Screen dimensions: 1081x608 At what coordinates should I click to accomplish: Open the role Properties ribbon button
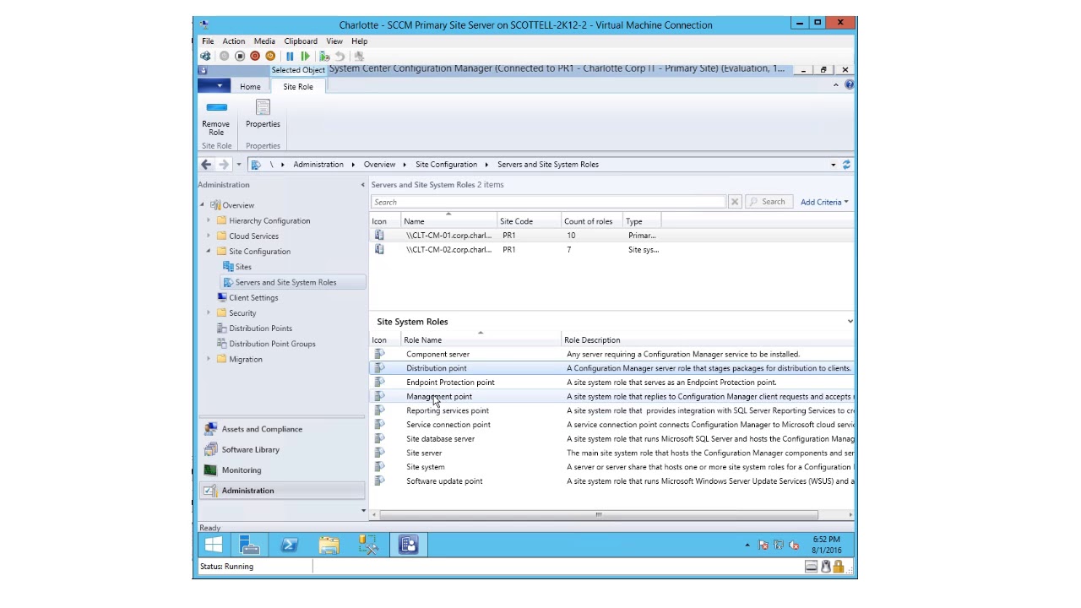(263, 114)
